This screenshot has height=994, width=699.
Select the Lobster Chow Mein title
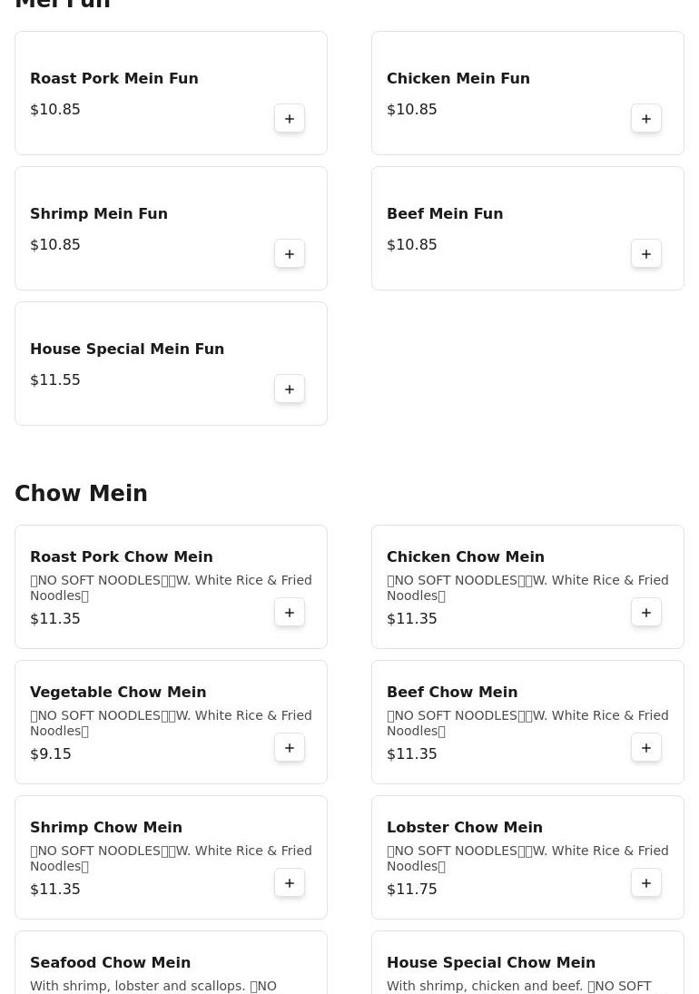click(465, 828)
